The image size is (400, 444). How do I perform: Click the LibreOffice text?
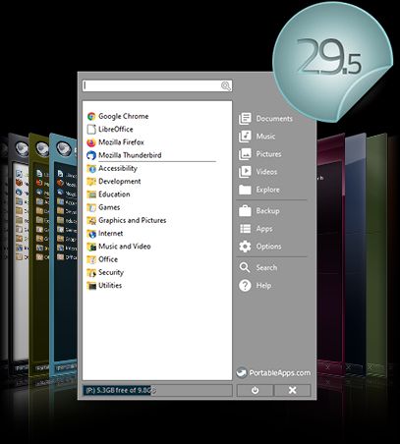pos(116,130)
